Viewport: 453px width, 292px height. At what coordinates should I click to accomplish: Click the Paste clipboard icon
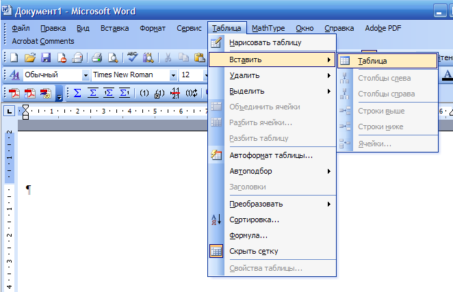point(199,57)
